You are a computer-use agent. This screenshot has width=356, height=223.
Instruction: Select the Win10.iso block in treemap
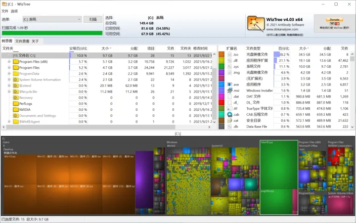click(x=19, y=169)
